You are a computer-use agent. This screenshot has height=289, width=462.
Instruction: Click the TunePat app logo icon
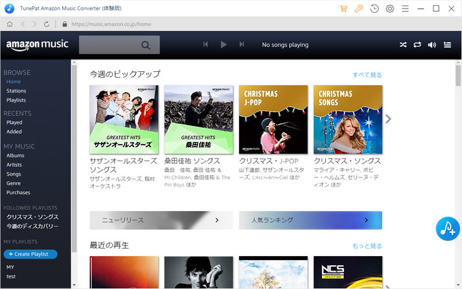(x=9, y=9)
